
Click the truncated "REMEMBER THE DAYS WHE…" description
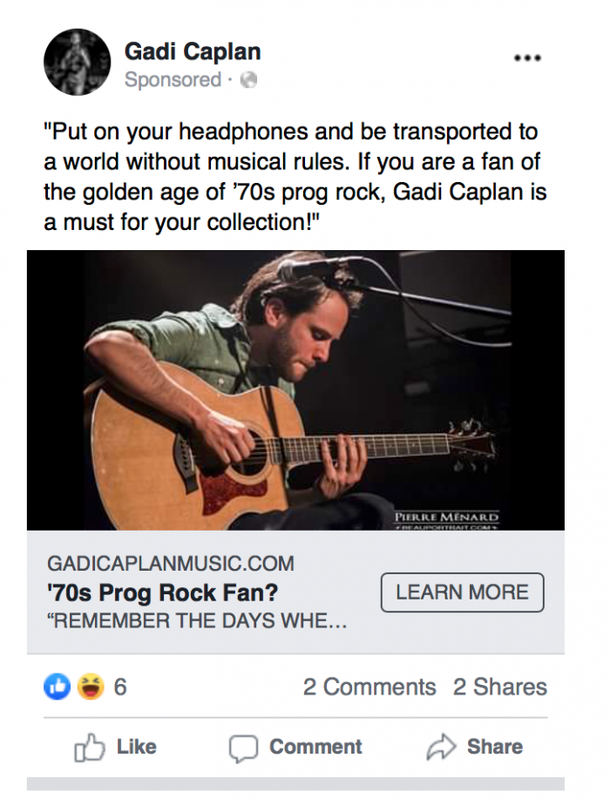click(197, 621)
